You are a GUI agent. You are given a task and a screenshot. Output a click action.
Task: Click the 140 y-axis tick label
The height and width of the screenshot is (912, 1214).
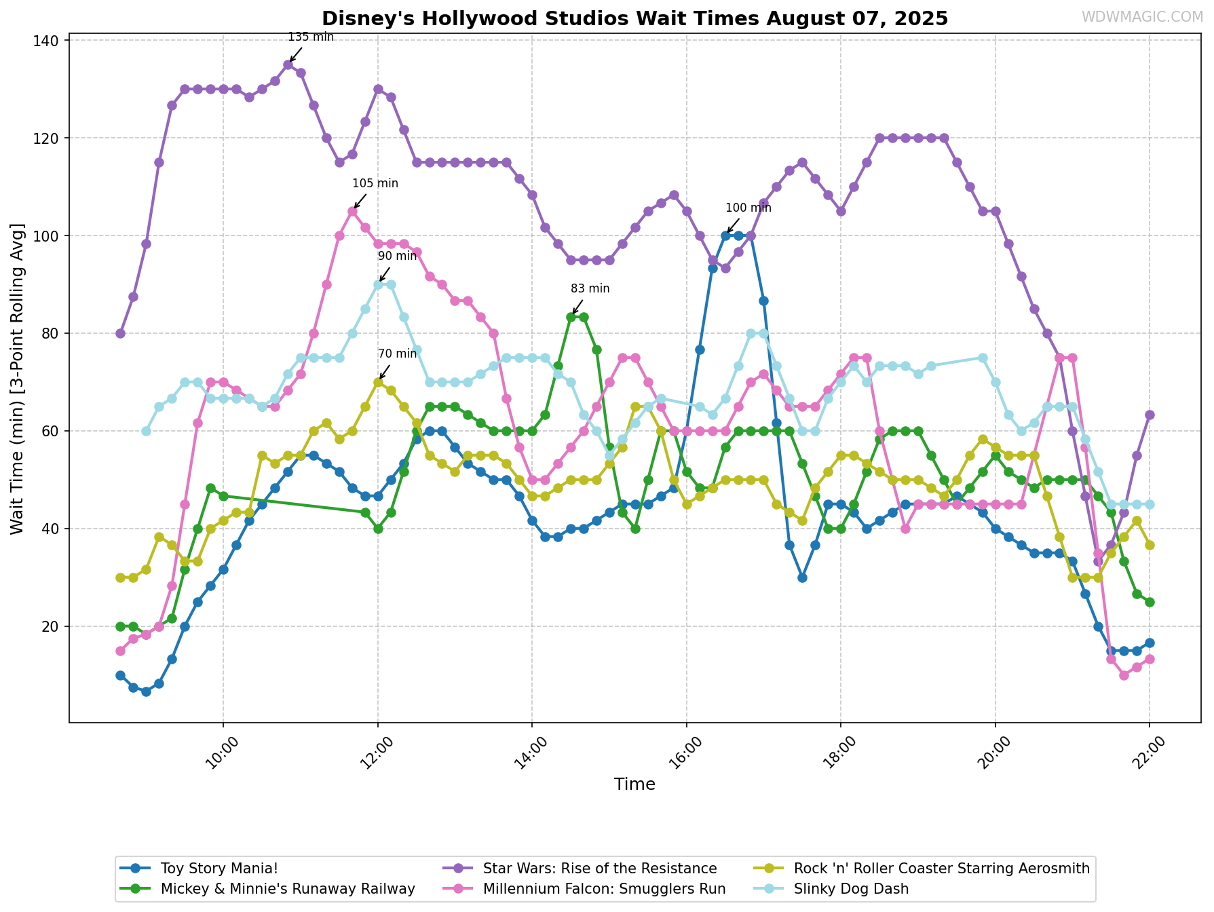click(47, 41)
